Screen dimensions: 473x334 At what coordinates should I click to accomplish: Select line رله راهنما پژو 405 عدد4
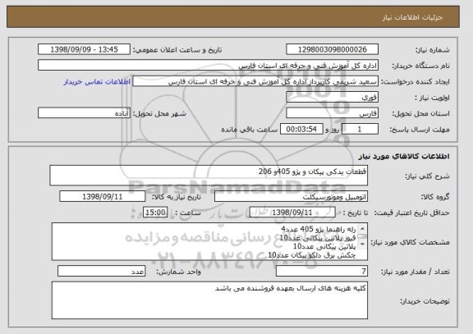[319, 230]
